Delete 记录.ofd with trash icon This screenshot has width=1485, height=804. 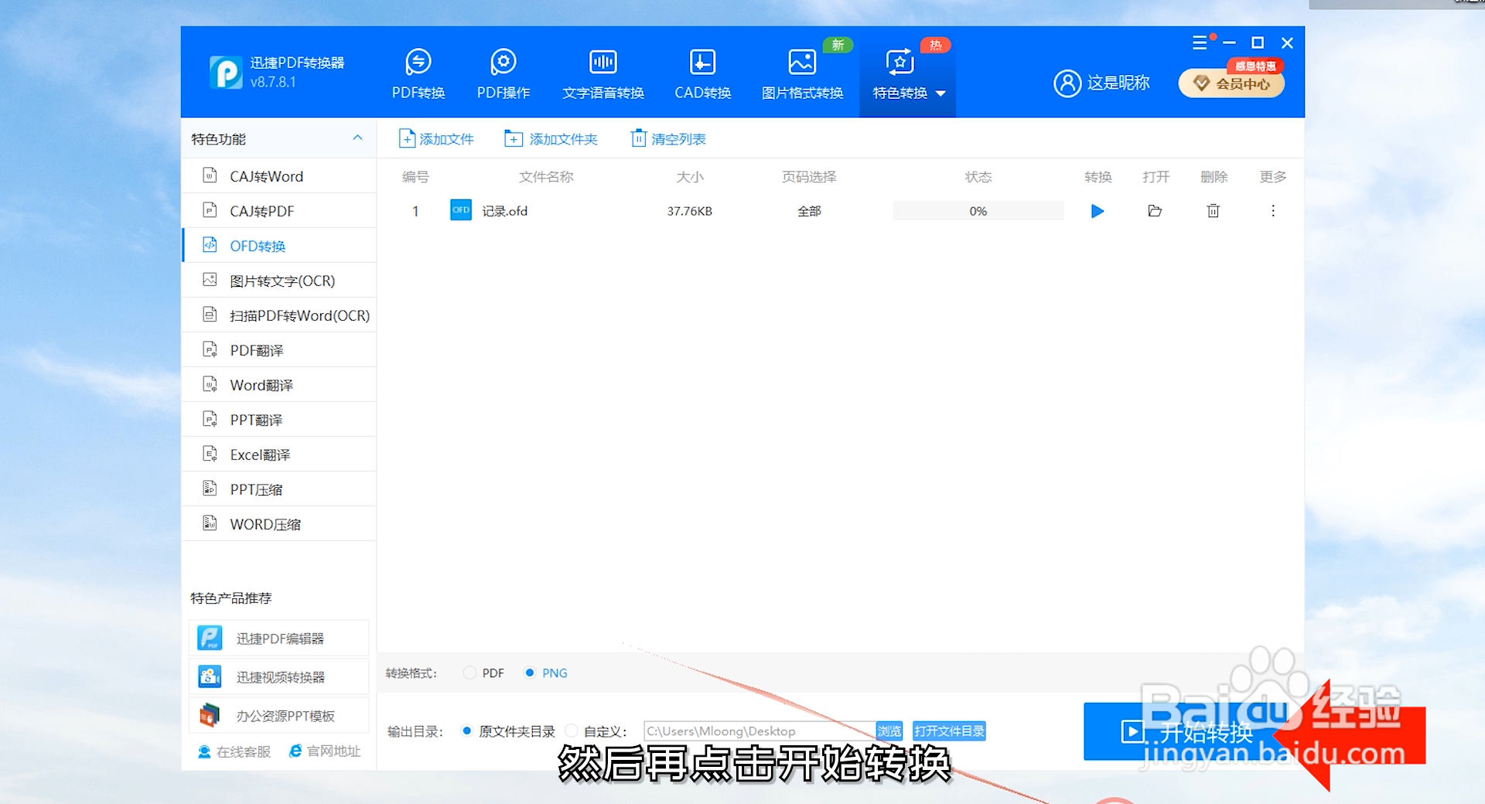[x=1214, y=211]
